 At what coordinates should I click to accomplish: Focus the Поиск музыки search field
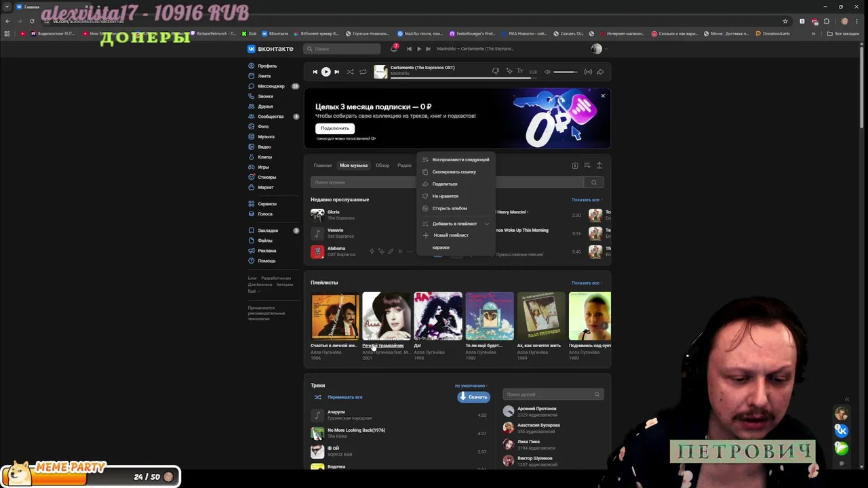(x=448, y=182)
